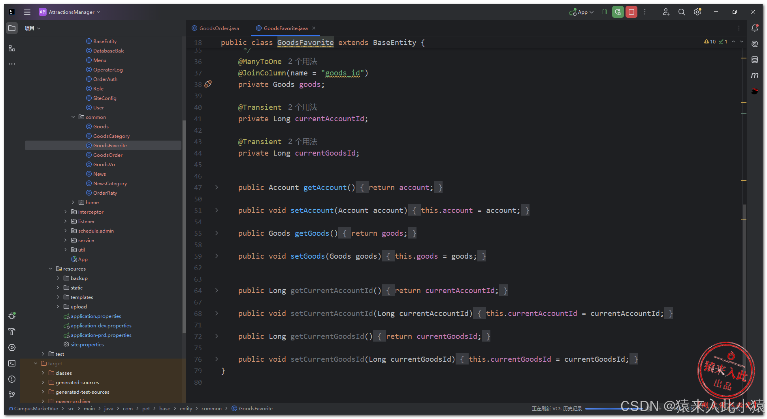Open GoodsOrder class in tree
The height and width of the screenshot is (419, 767).
pyautogui.click(x=108, y=155)
